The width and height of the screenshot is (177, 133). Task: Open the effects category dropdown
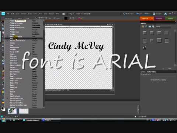pos(163,27)
